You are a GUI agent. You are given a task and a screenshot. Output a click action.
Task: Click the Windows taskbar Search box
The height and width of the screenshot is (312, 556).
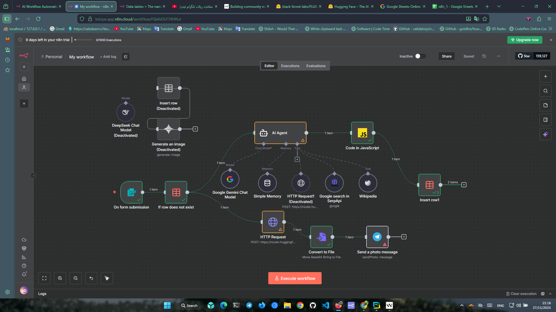click(x=189, y=305)
